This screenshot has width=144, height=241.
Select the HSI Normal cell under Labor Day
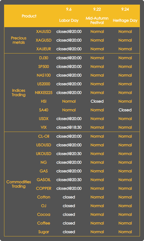click(x=69, y=101)
